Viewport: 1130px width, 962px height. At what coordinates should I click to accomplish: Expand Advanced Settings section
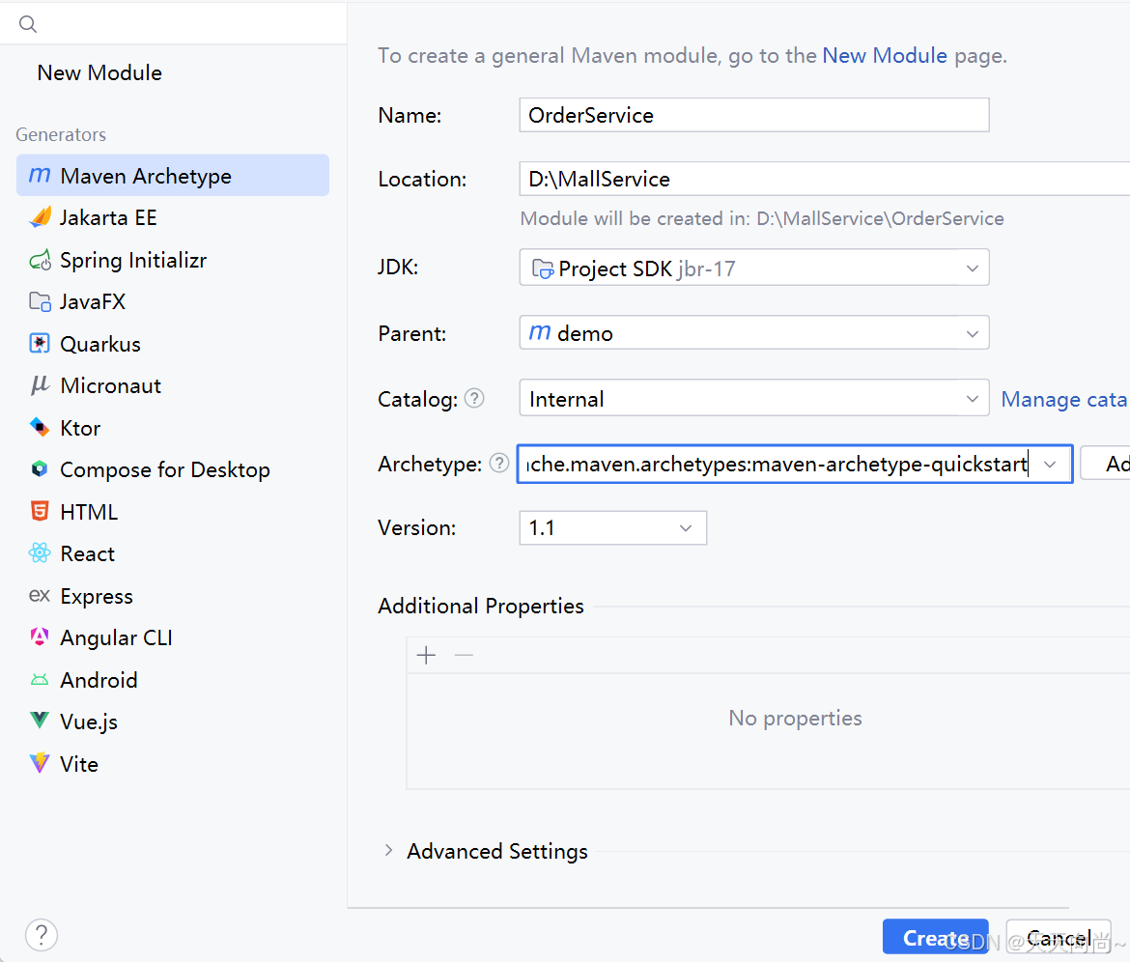point(388,851)
